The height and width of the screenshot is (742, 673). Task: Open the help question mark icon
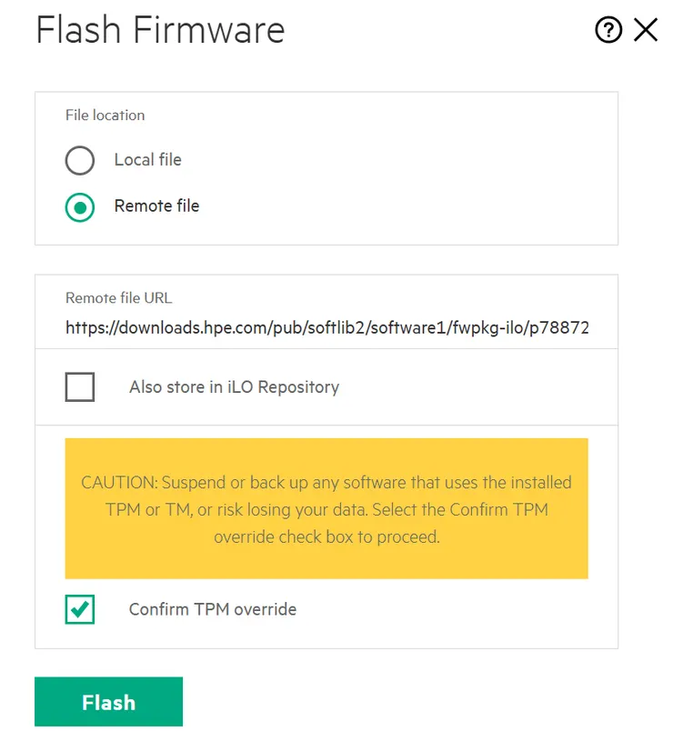(x=608, y=30)
